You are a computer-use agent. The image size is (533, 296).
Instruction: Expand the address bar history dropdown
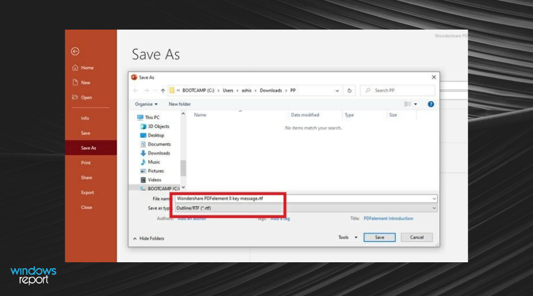pos(337,91)
